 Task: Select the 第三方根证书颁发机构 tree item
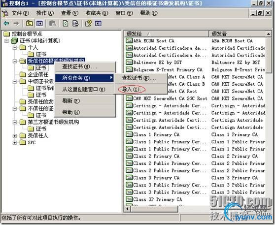pyautogui.click(x=53, y=122)
